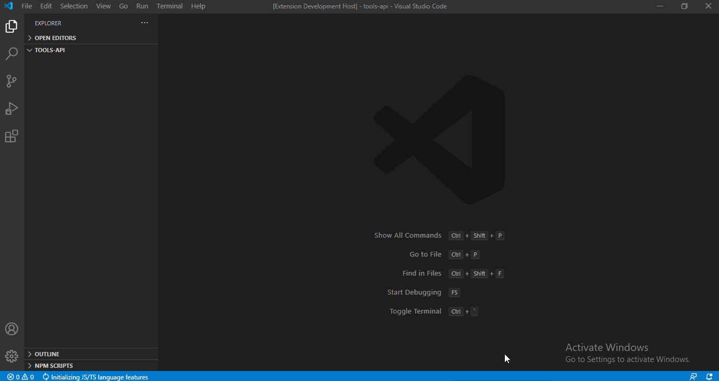The height and width of the screenshot is (381, 719).
Task: Open the Help menu
Action: 198,6
